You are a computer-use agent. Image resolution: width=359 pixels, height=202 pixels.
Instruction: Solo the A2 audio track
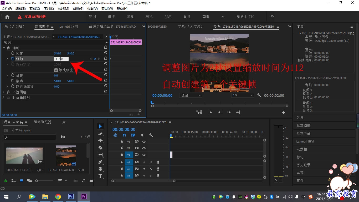click(151, 169)
